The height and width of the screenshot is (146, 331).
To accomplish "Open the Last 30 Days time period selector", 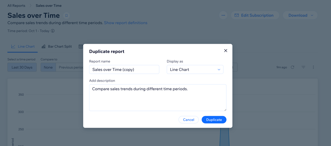I will click(x=22, y=67).
